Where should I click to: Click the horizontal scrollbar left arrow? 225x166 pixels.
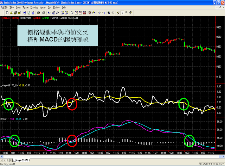(1, 156)
